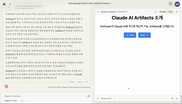Retry the assistant response
182x104 pixels.
pos(79,82)
